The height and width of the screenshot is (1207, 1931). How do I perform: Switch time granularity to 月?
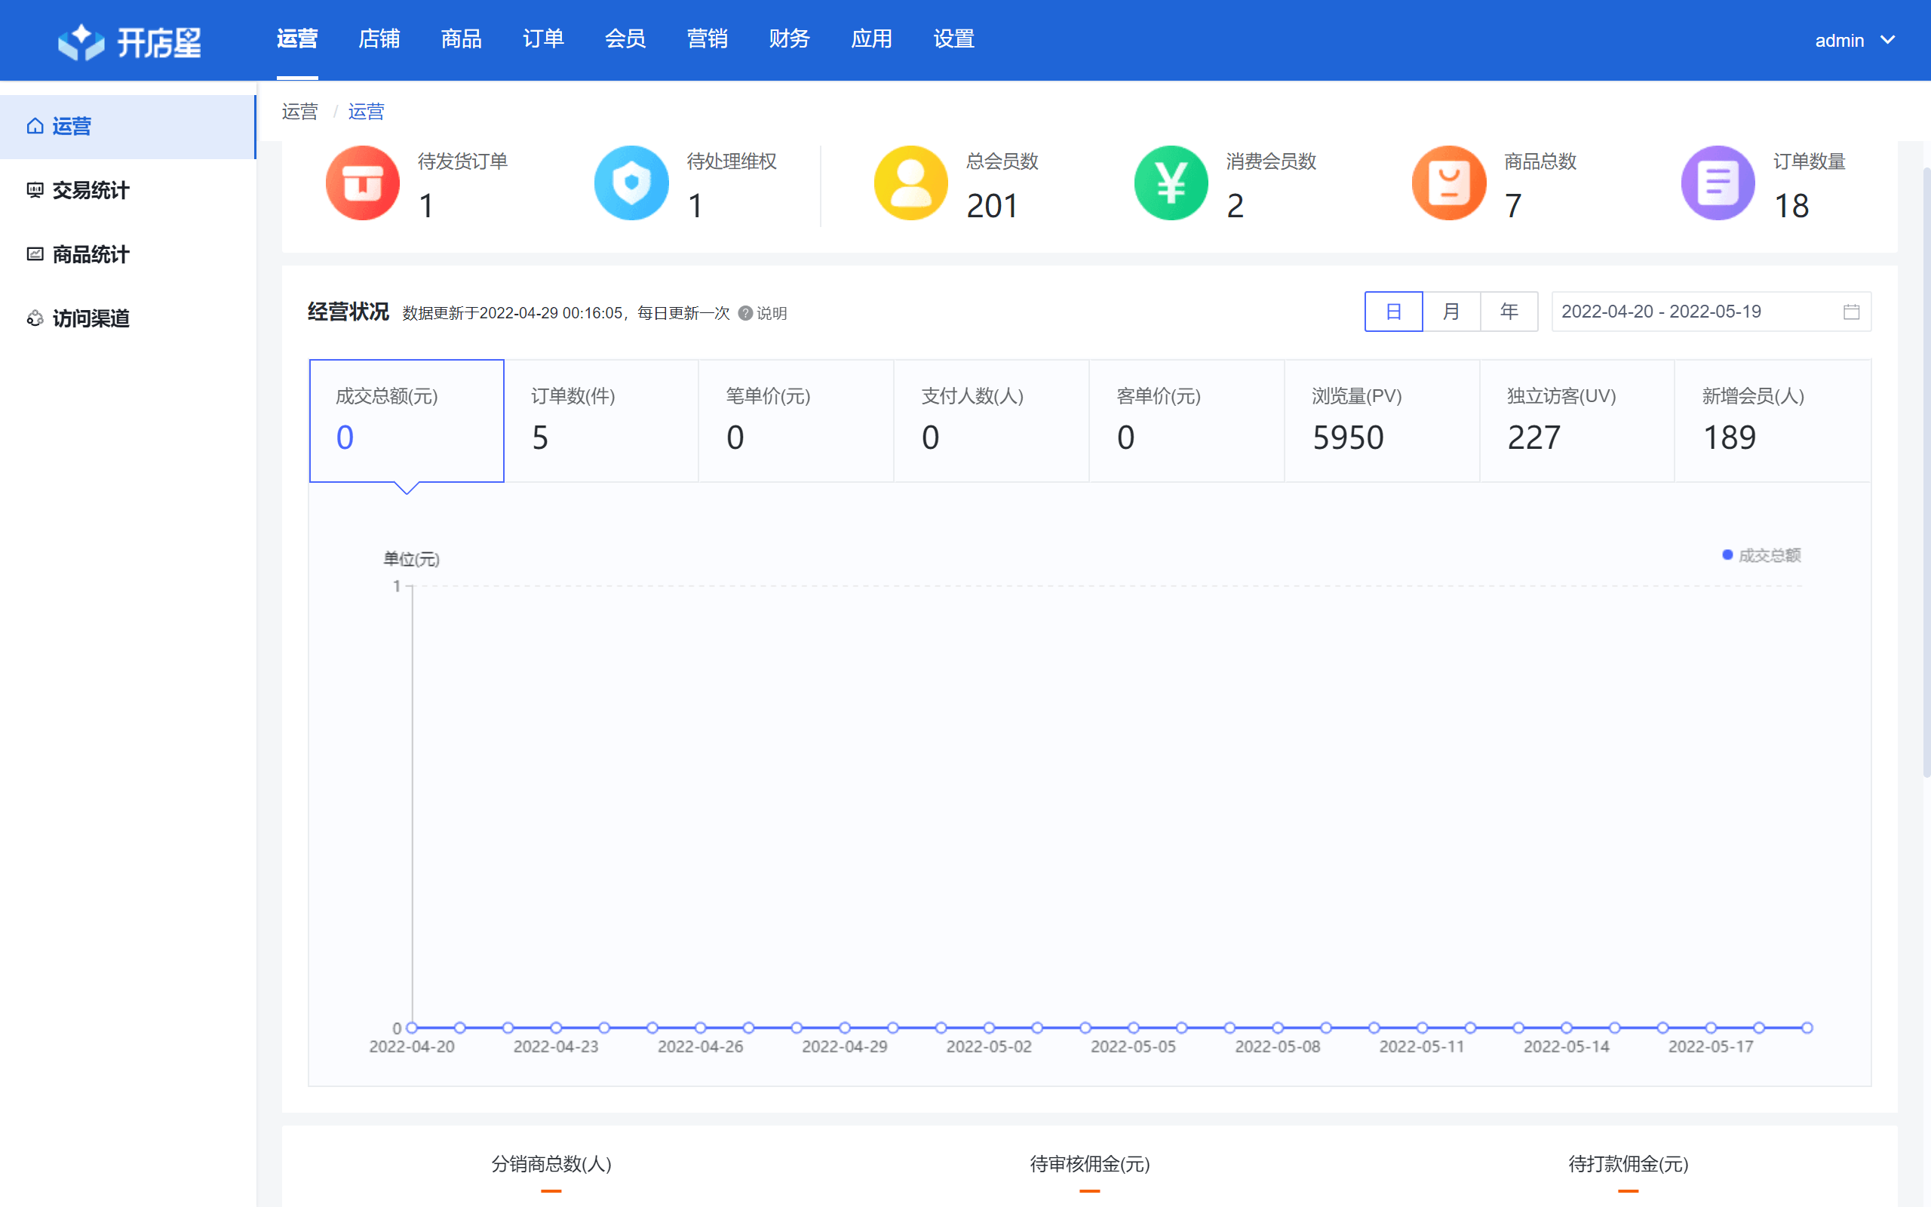1452,312
